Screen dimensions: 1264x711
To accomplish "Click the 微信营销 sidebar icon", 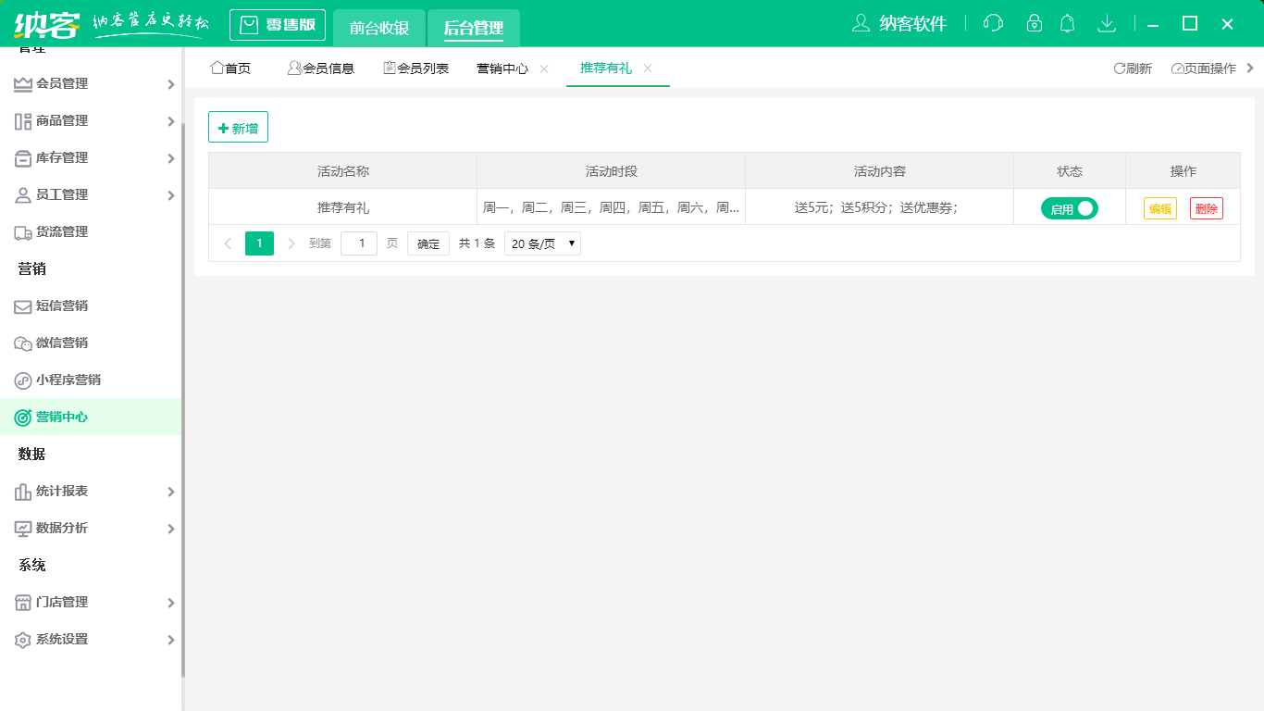I will (20, 343).
